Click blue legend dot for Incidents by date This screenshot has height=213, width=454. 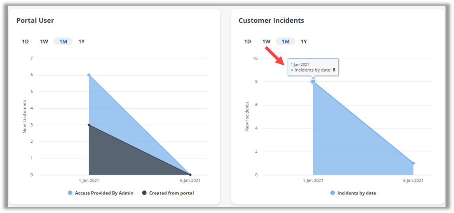333,193
